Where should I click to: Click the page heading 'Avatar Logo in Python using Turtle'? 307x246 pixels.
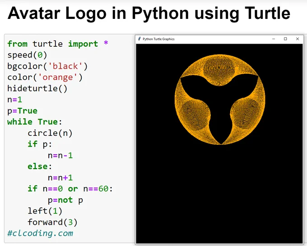click(x=149, y=13)
